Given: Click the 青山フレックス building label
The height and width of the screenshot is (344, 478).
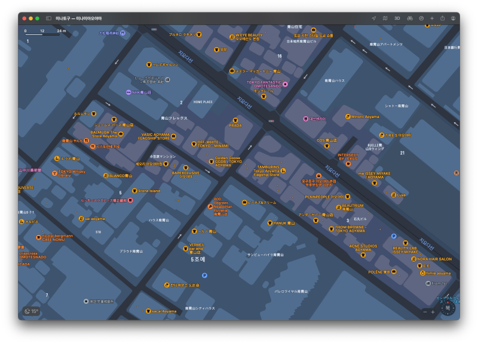Looking at the screenshot, I should point(174,118).
